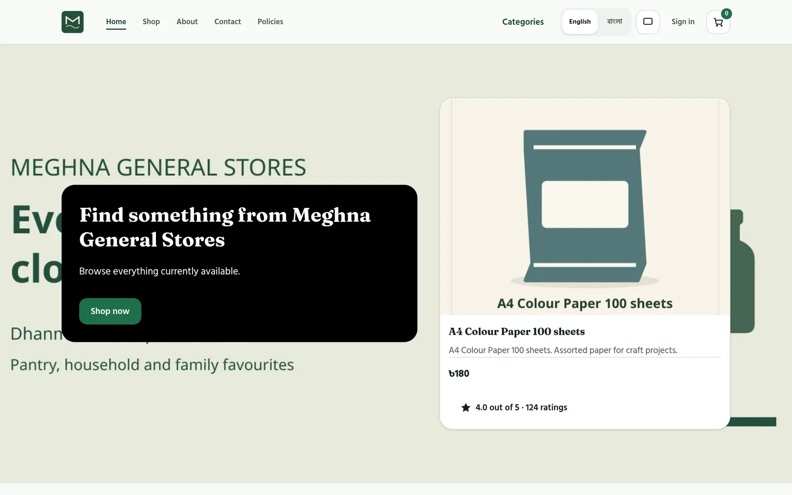Switch language to বাংলা
Viewport: 792px width, 495px height.
coord(614,22)
